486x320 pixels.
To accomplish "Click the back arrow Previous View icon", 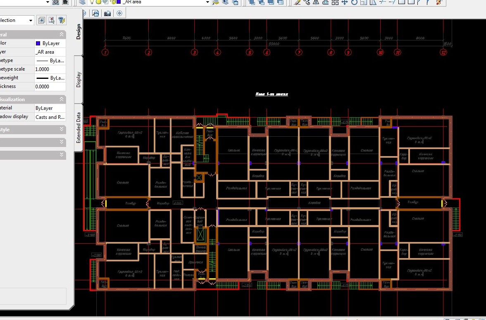I will [119, 13].
